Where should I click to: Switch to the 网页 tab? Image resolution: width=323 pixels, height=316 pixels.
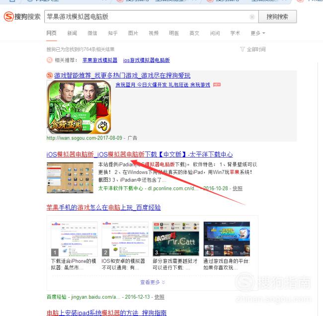pyautogui.click(x=51, y=33)
